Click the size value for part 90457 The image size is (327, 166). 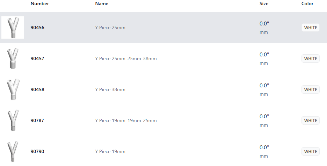264,55
